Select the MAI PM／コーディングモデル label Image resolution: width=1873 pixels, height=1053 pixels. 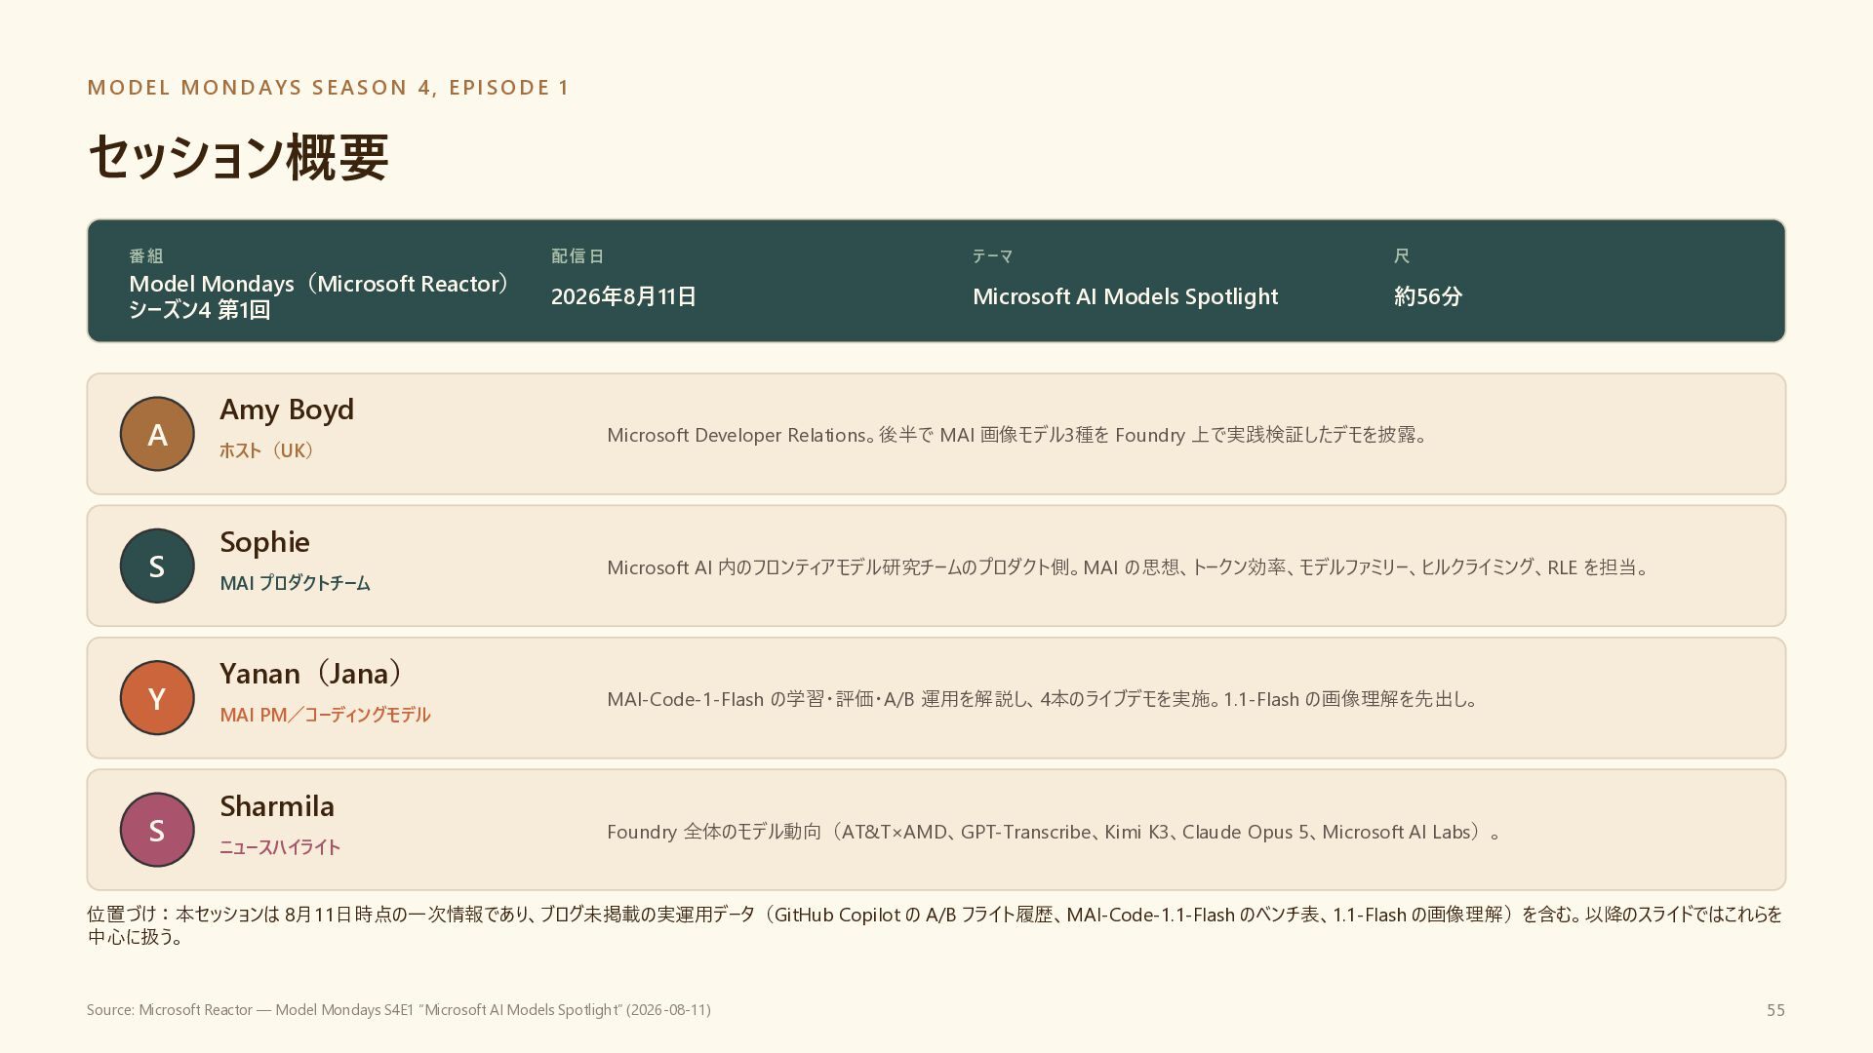325,715
